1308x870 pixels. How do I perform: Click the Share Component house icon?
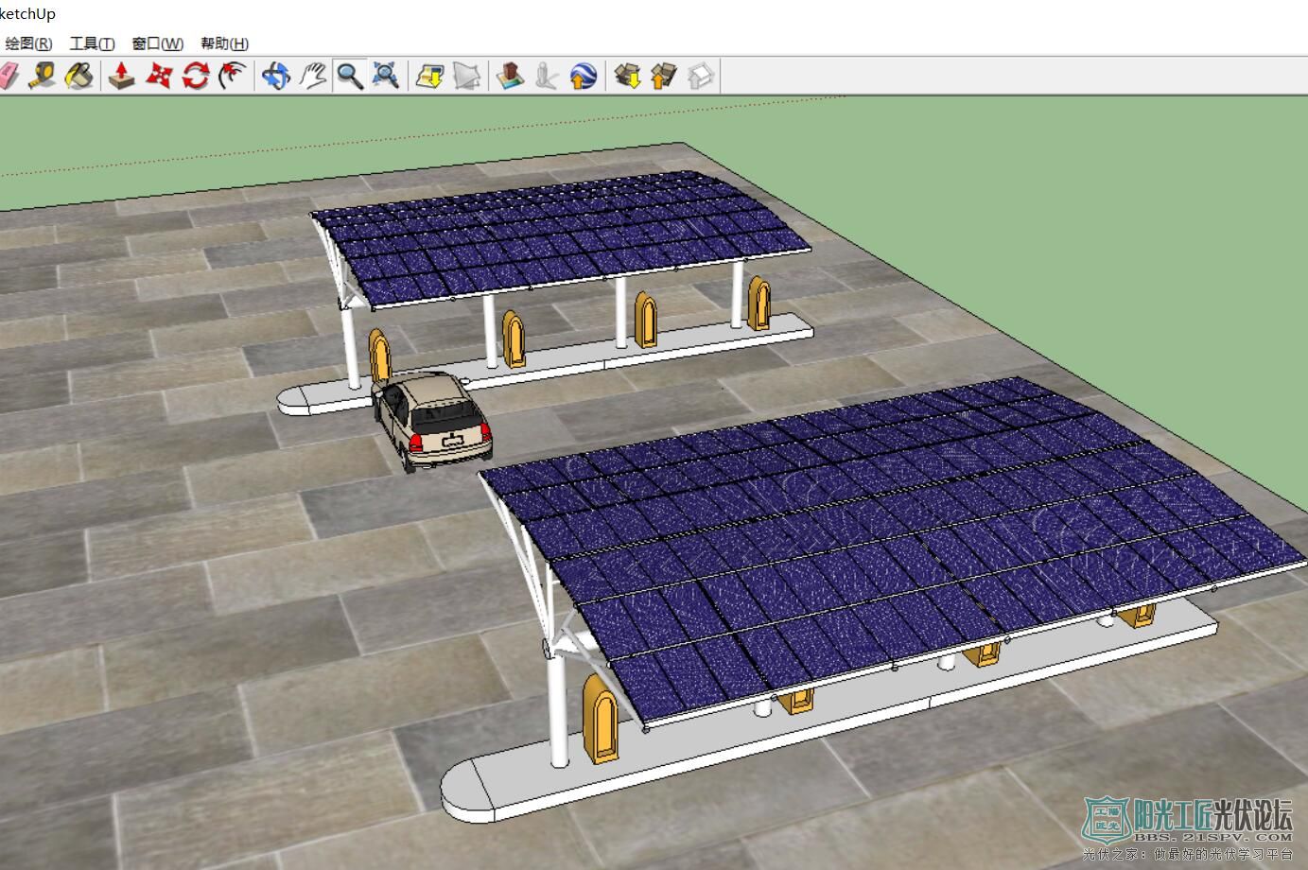point(700,76)
